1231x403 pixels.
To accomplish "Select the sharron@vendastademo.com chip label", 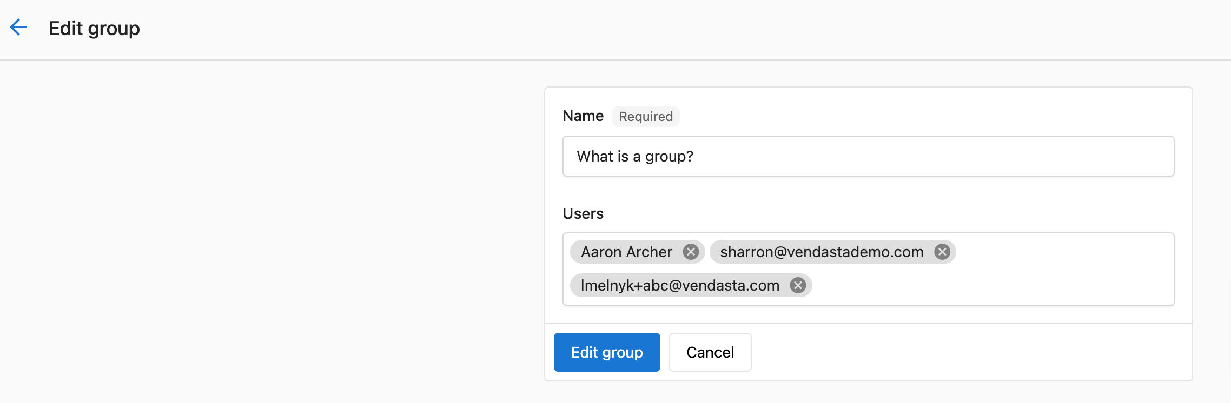I will [x=822, y=252].
